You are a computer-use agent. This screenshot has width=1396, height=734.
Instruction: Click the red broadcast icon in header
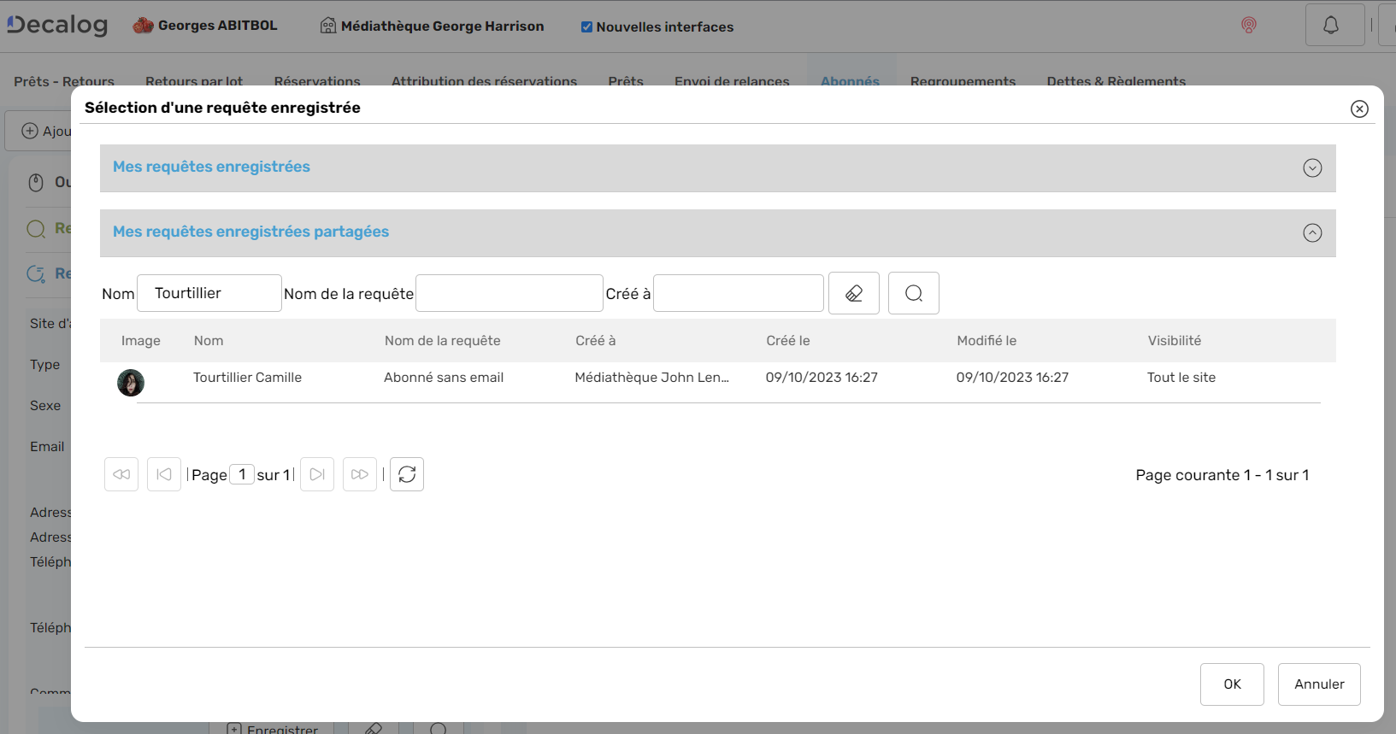(1249, 26)
